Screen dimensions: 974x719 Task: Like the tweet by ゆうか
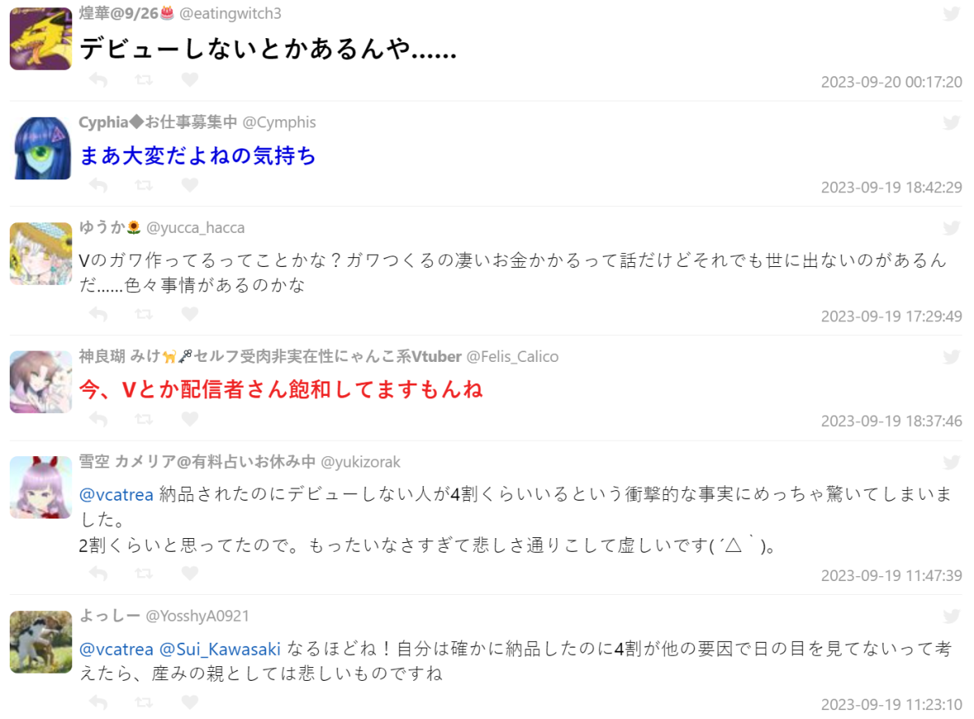click(x=189, y=313)
